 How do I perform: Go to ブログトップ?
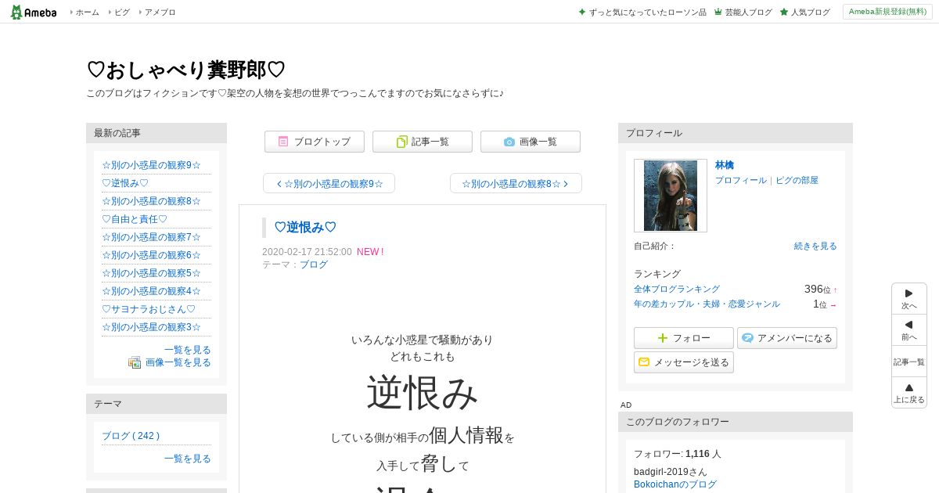(315, 142)
